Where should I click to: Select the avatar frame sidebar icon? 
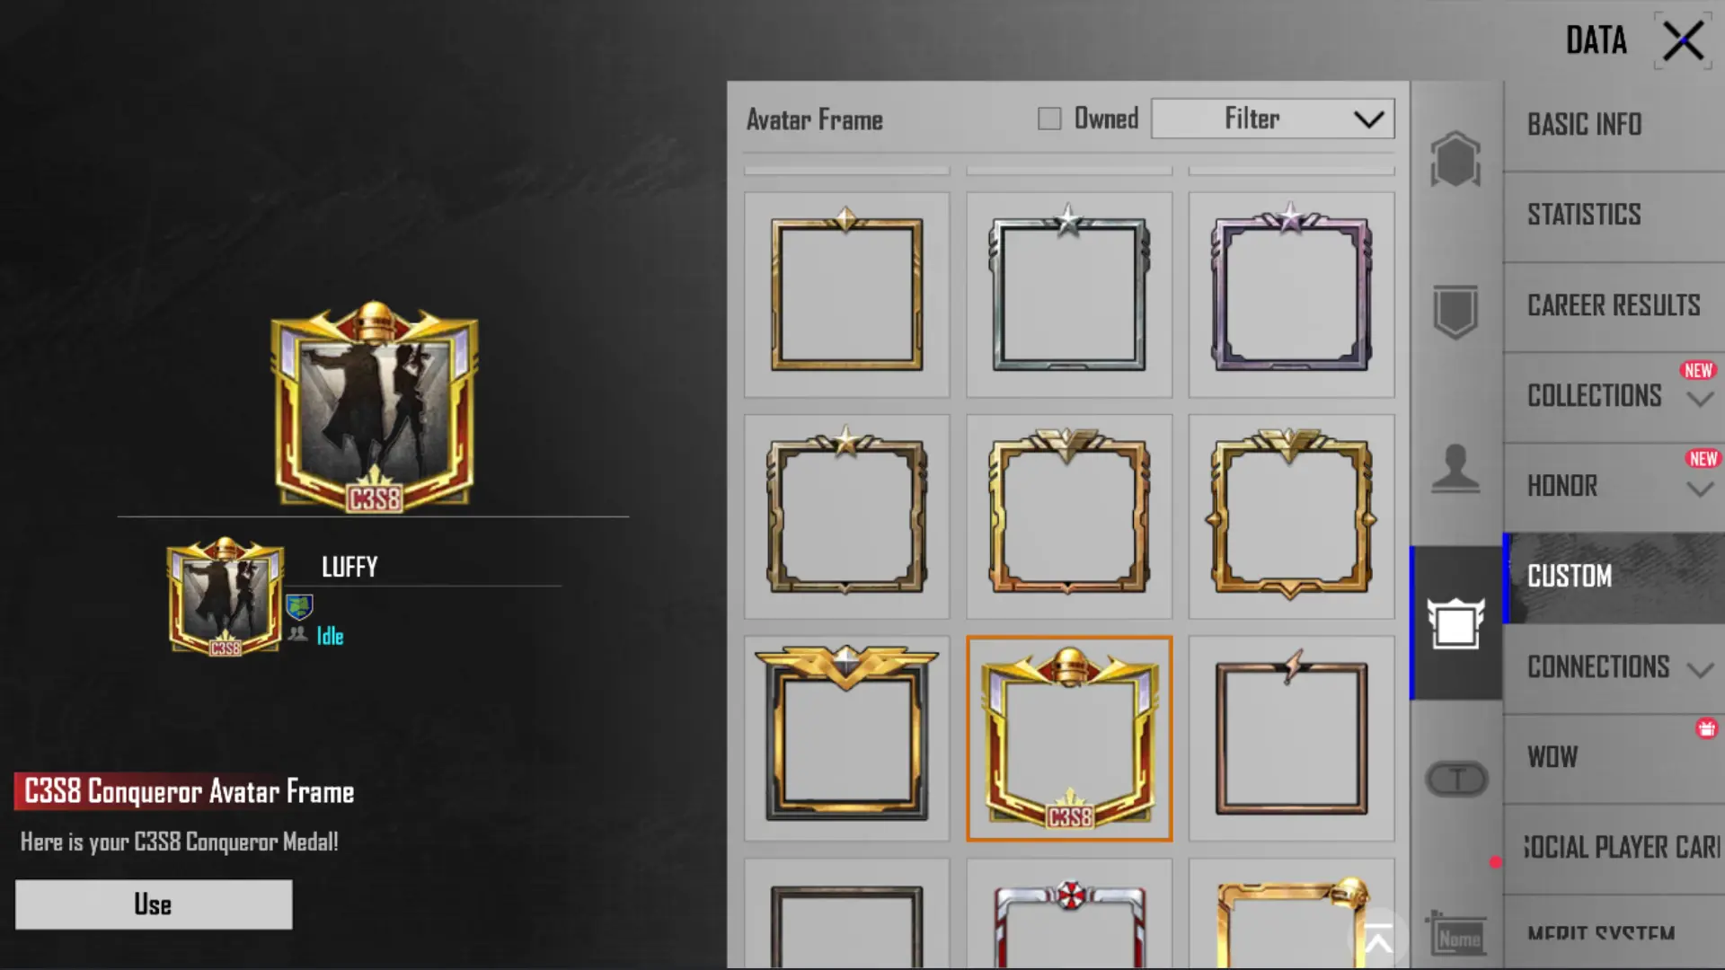pyautogui.click(x=1455, y=622)
